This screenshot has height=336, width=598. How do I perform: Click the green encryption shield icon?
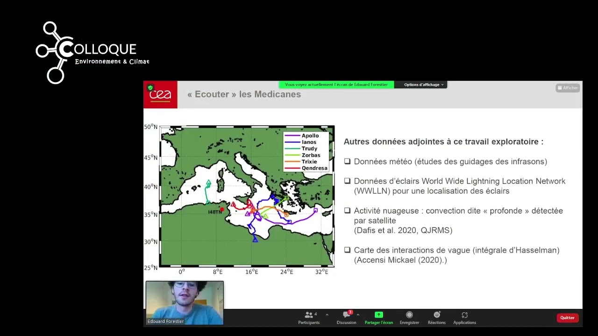coord(150,87)
